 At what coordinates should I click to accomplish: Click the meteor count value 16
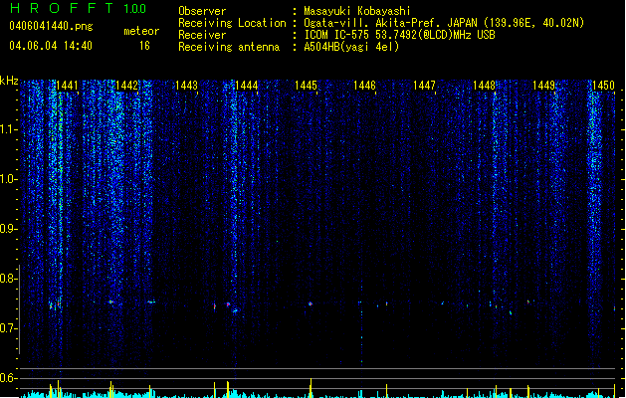[x=144, y=46]
